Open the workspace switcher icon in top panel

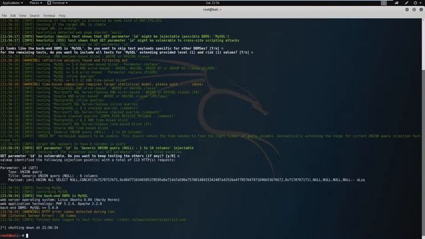[x=384, y=3]
